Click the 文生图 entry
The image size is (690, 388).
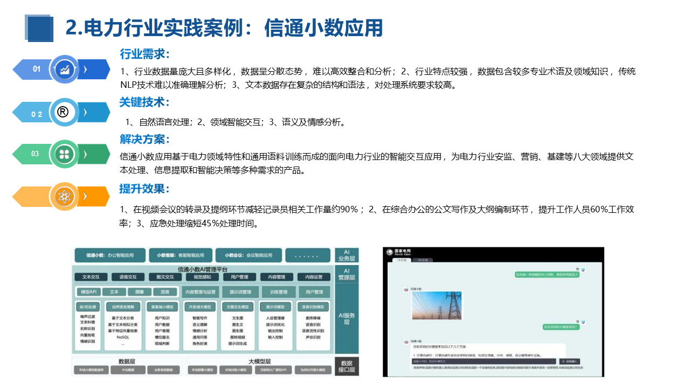(x=237, y=318)
